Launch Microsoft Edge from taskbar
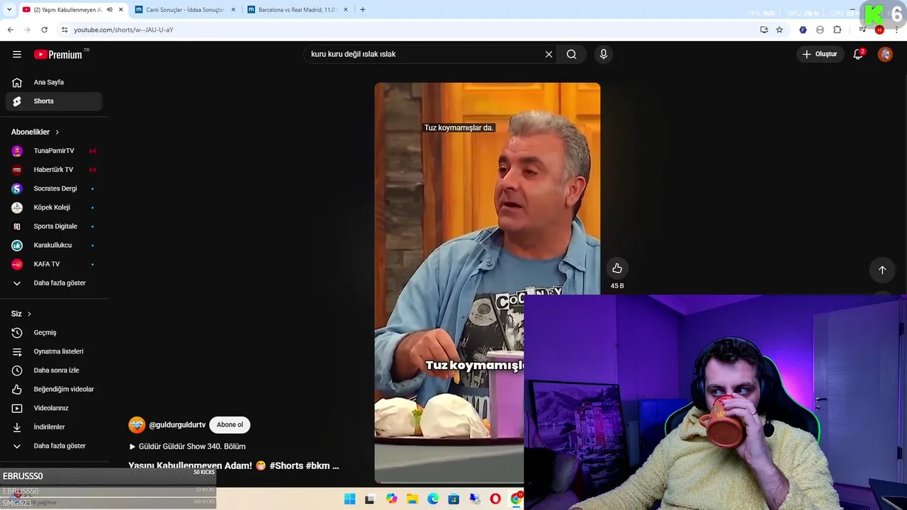Screen dimensions: 907x510 point(433,499)
